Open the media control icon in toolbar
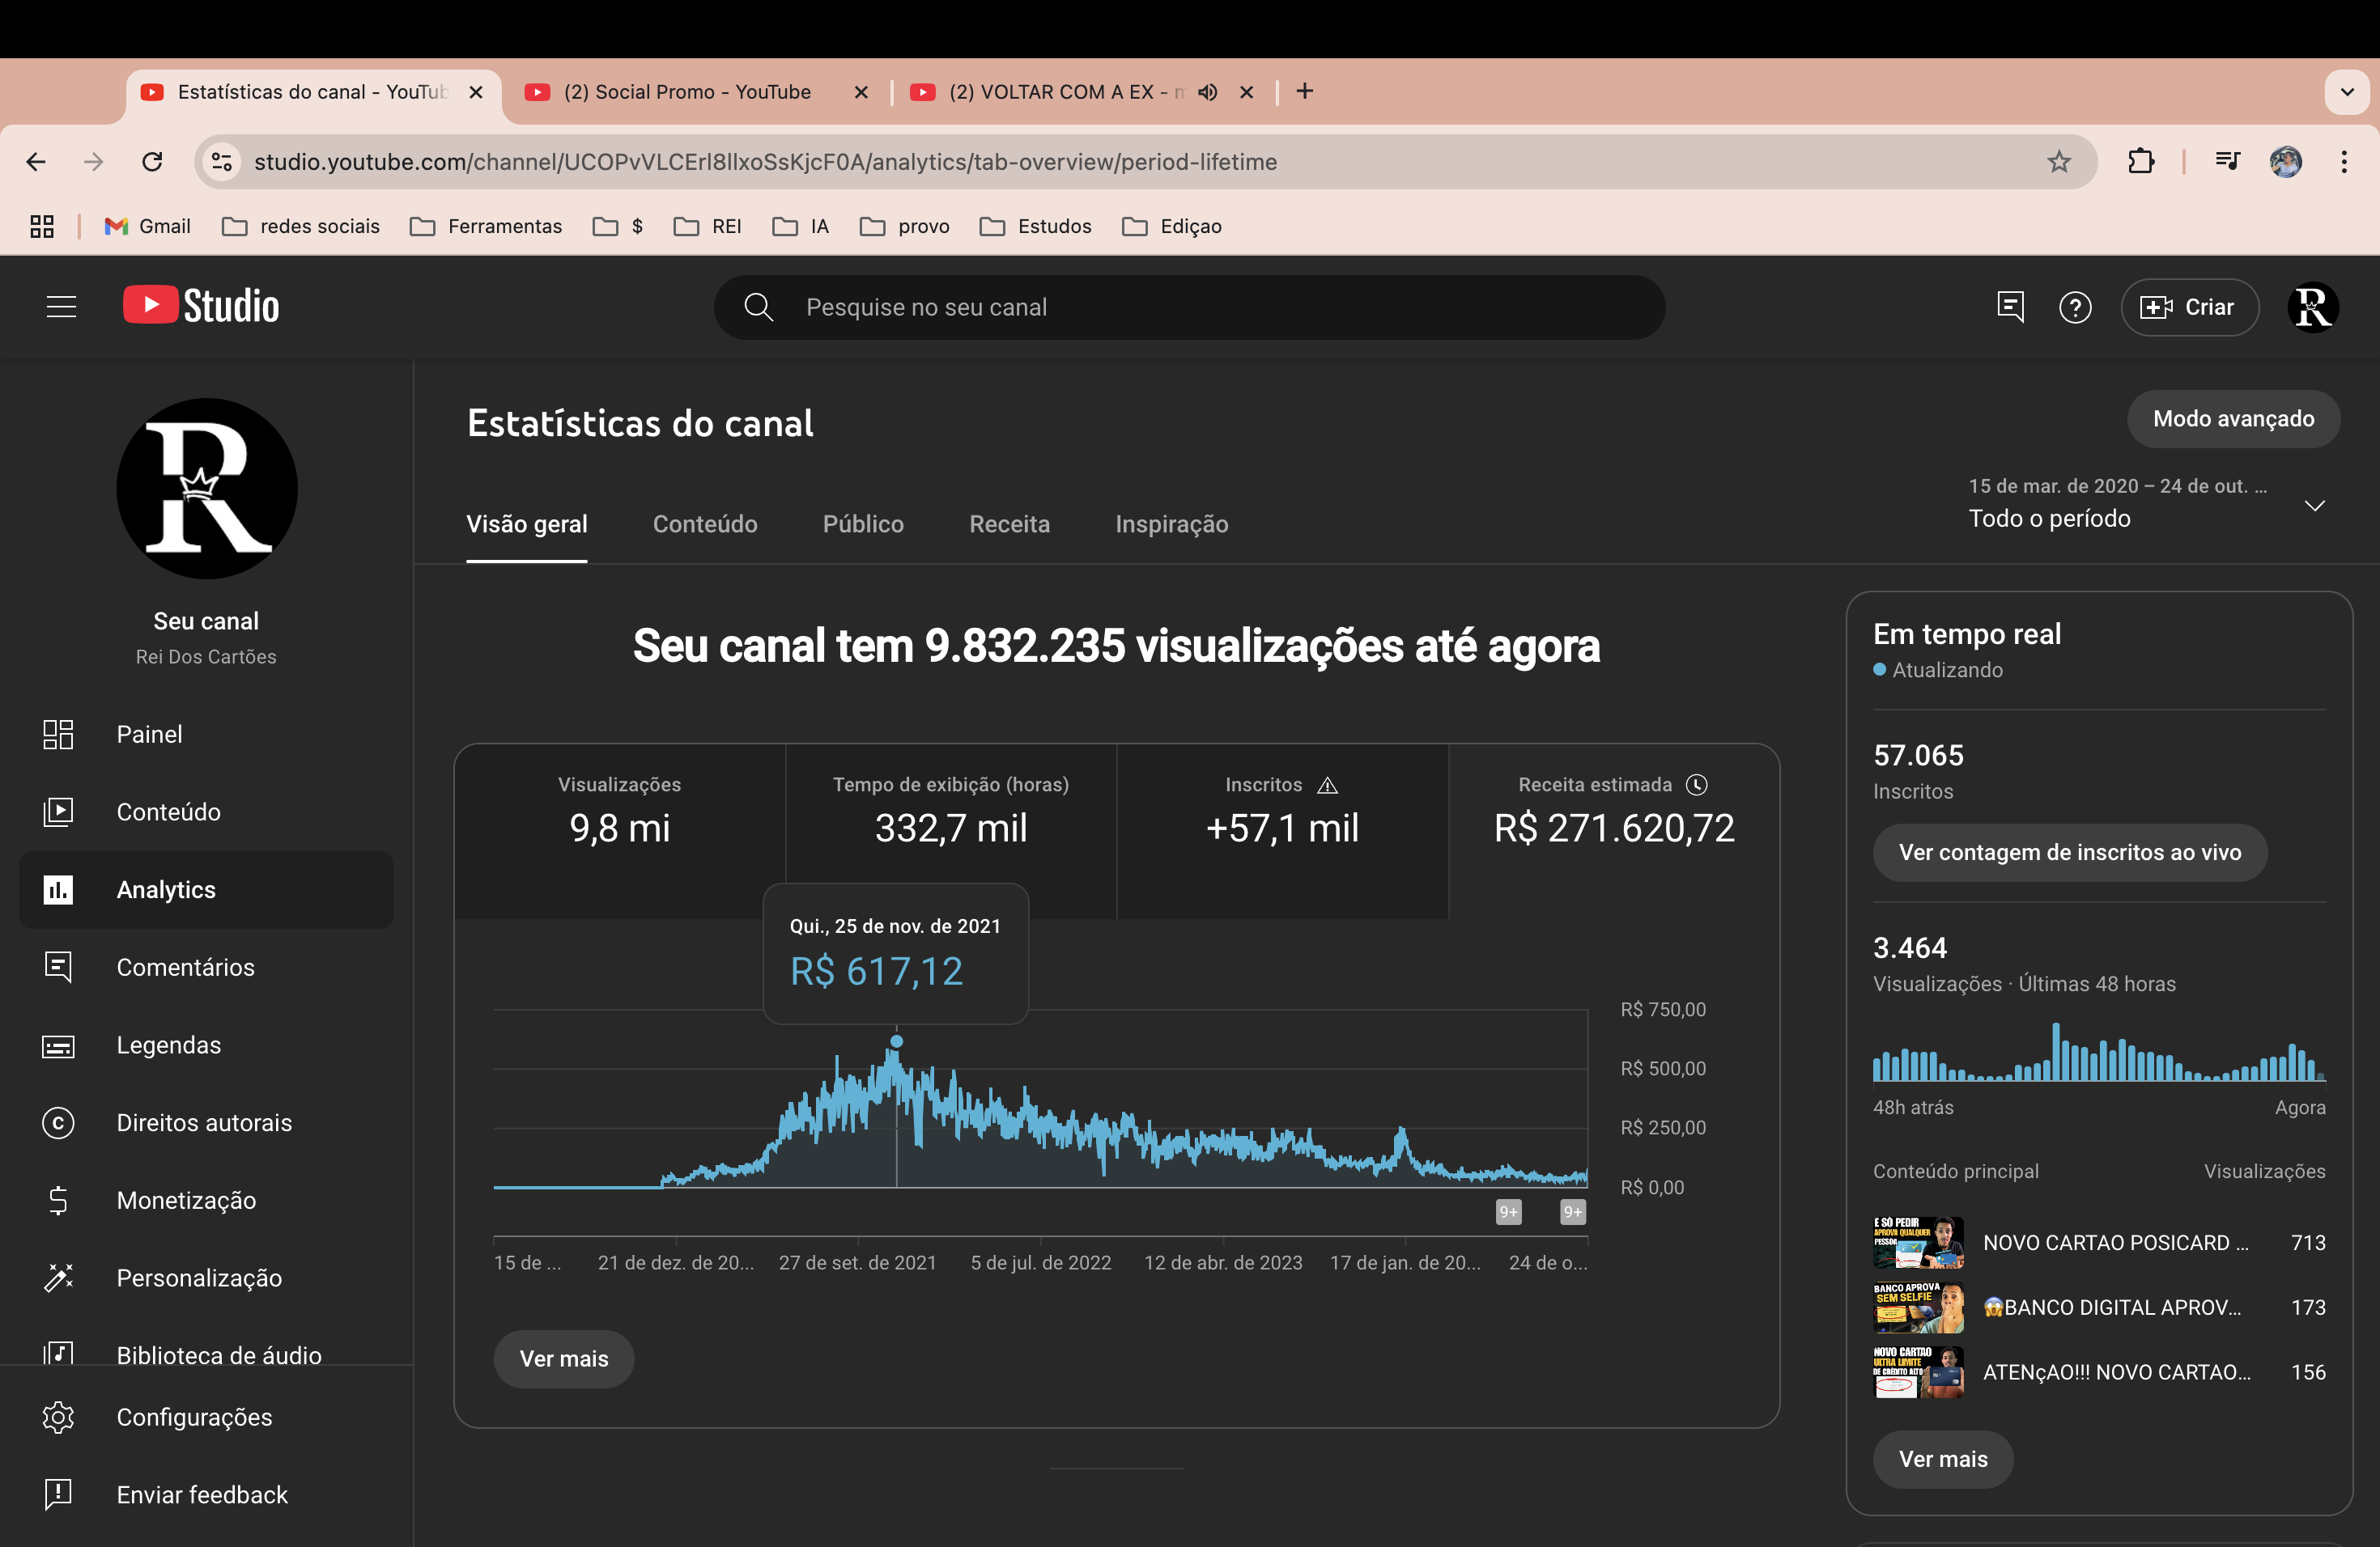Image resolution: width=2380 pixels, height=1547 pixels. [2227, 162]
